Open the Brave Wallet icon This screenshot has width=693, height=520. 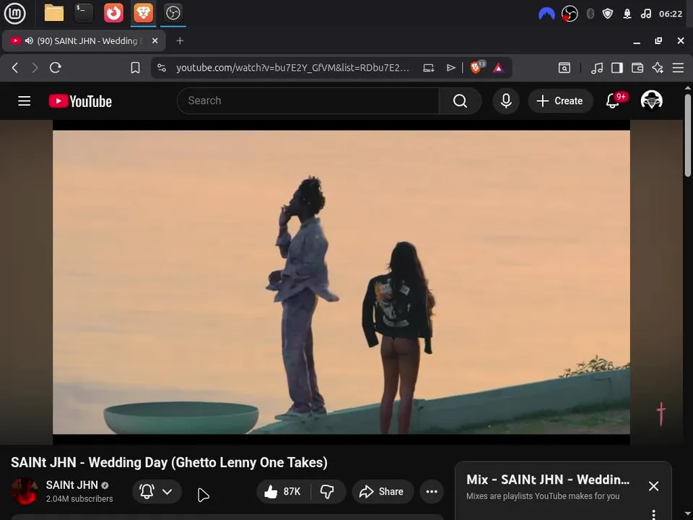click(x=637, y=68)
